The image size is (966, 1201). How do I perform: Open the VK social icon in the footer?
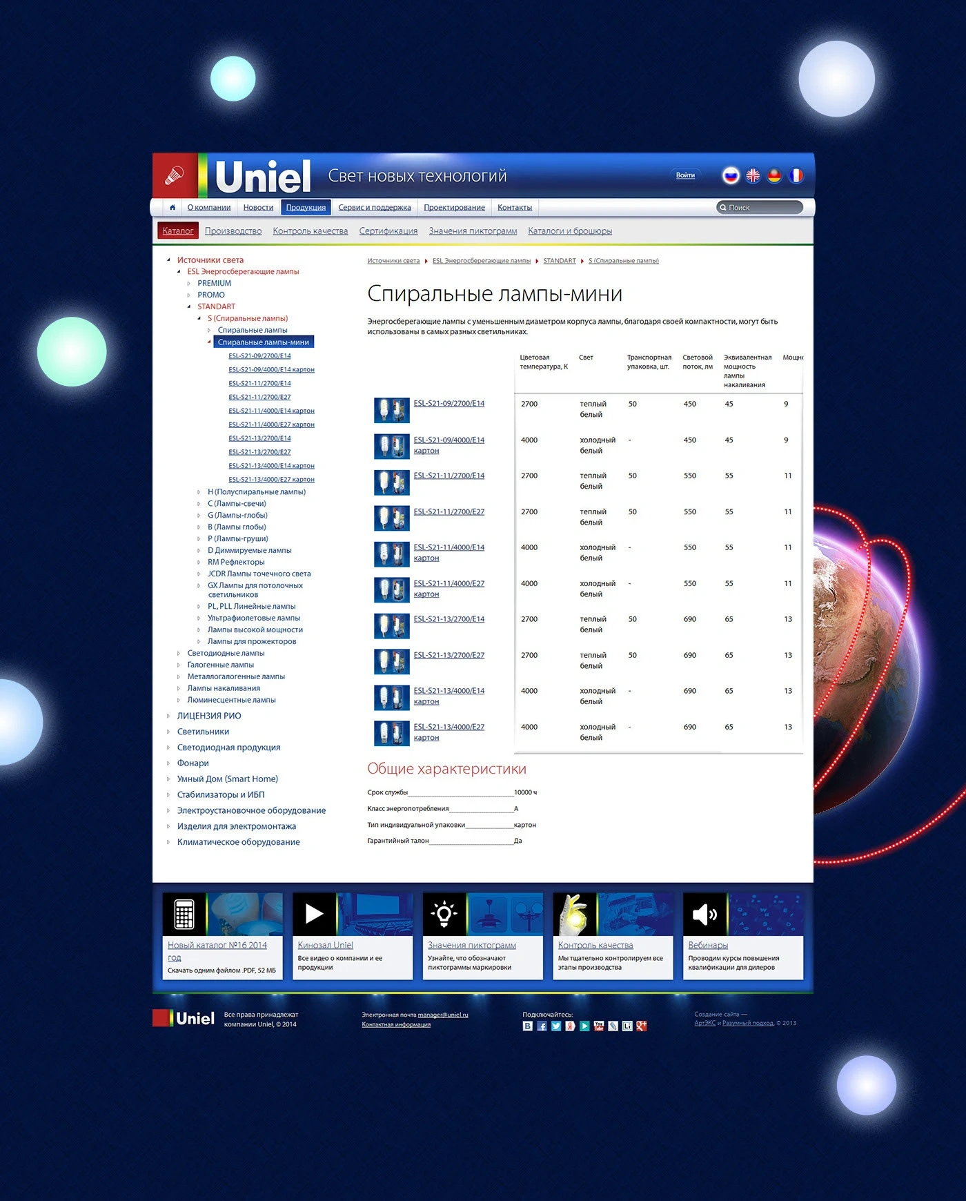coord(528,1026)
